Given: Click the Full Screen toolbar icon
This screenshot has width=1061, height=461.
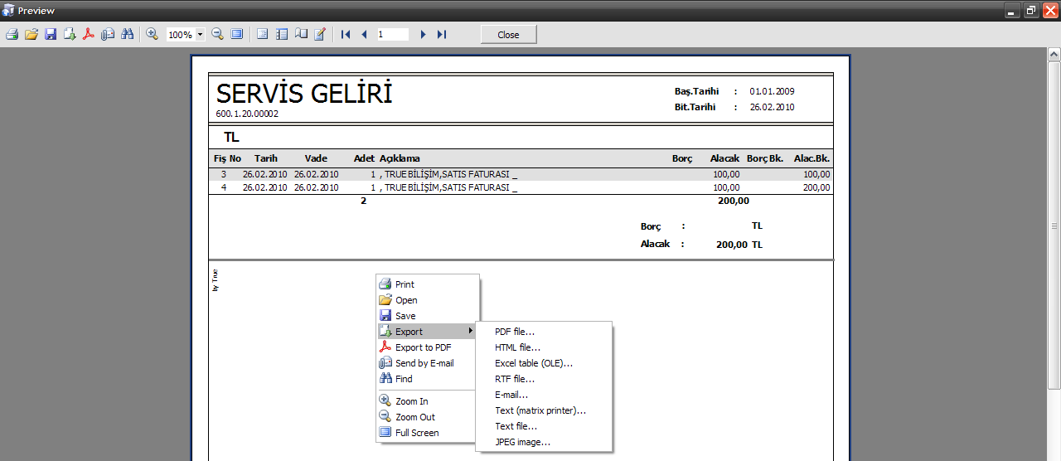Looking at the screenshot, I should [237, 35].
